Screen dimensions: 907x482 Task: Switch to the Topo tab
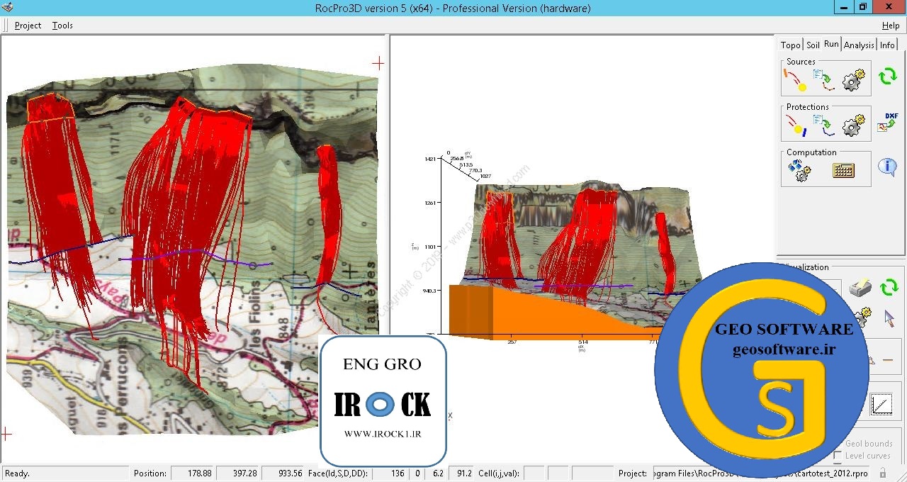pos(790,45)
